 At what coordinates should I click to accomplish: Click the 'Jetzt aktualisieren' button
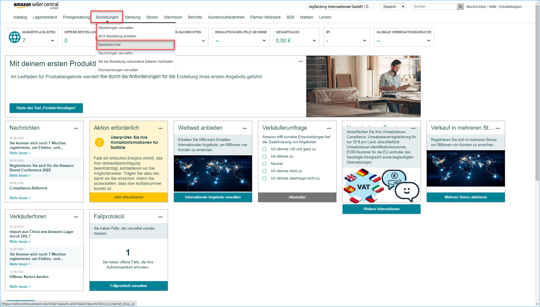coord(129,197)
